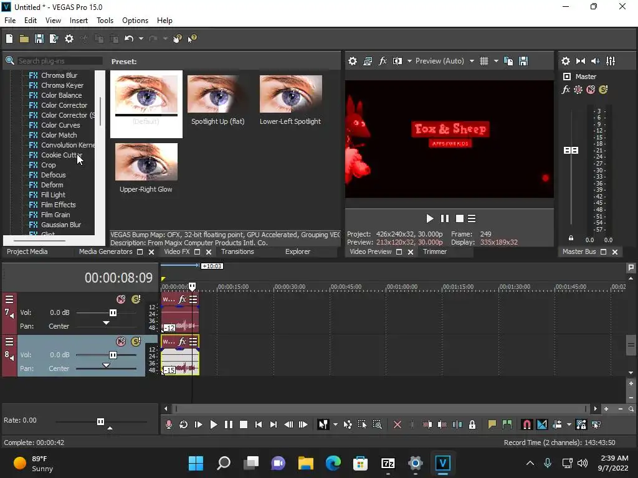
Task: Click the Master FX icon
Action: (x=566, y=90)
